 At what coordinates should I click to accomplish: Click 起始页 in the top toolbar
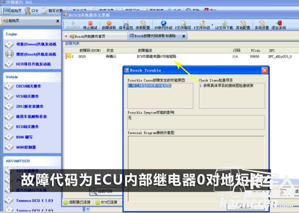pos(15,10)
